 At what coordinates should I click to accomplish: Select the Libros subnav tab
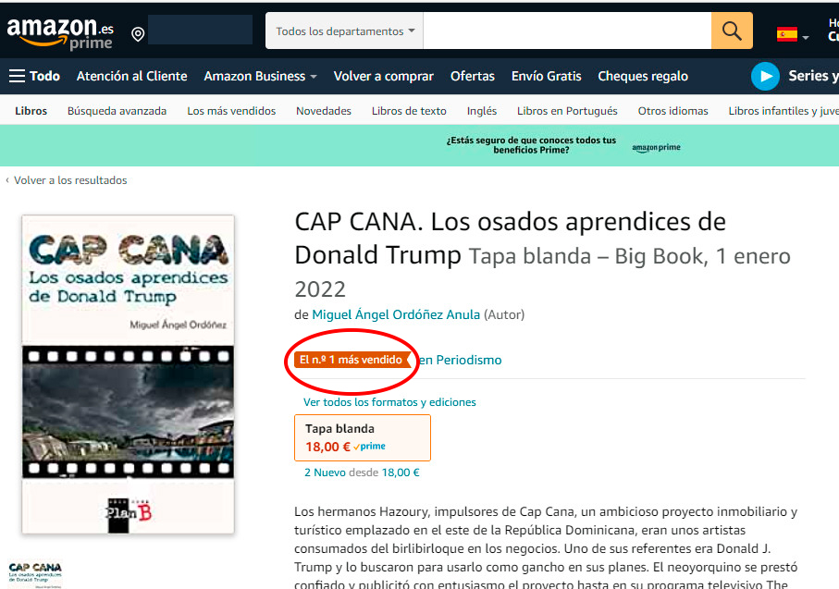[31, 111]
